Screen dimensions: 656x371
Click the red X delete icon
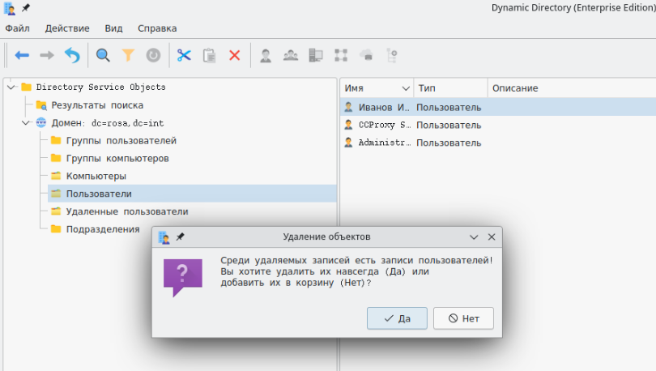(234, 55)
